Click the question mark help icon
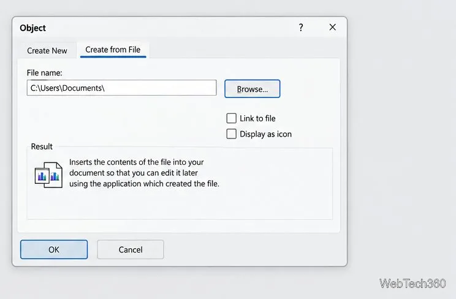This screenshot has width=456, height=299. (301, 28)
